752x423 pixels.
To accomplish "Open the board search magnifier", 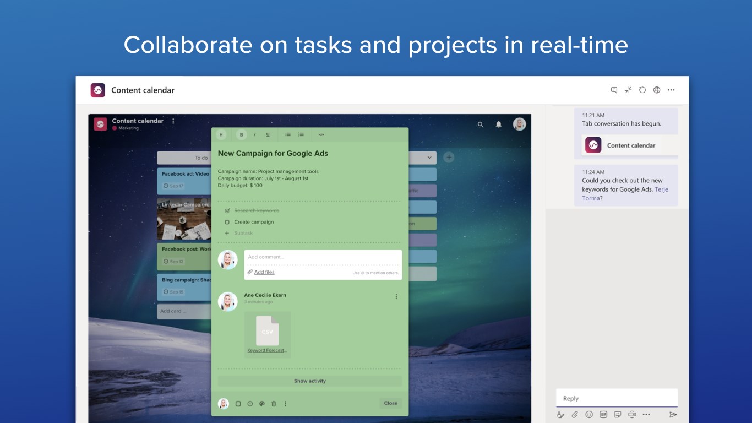I will (481, 124).
